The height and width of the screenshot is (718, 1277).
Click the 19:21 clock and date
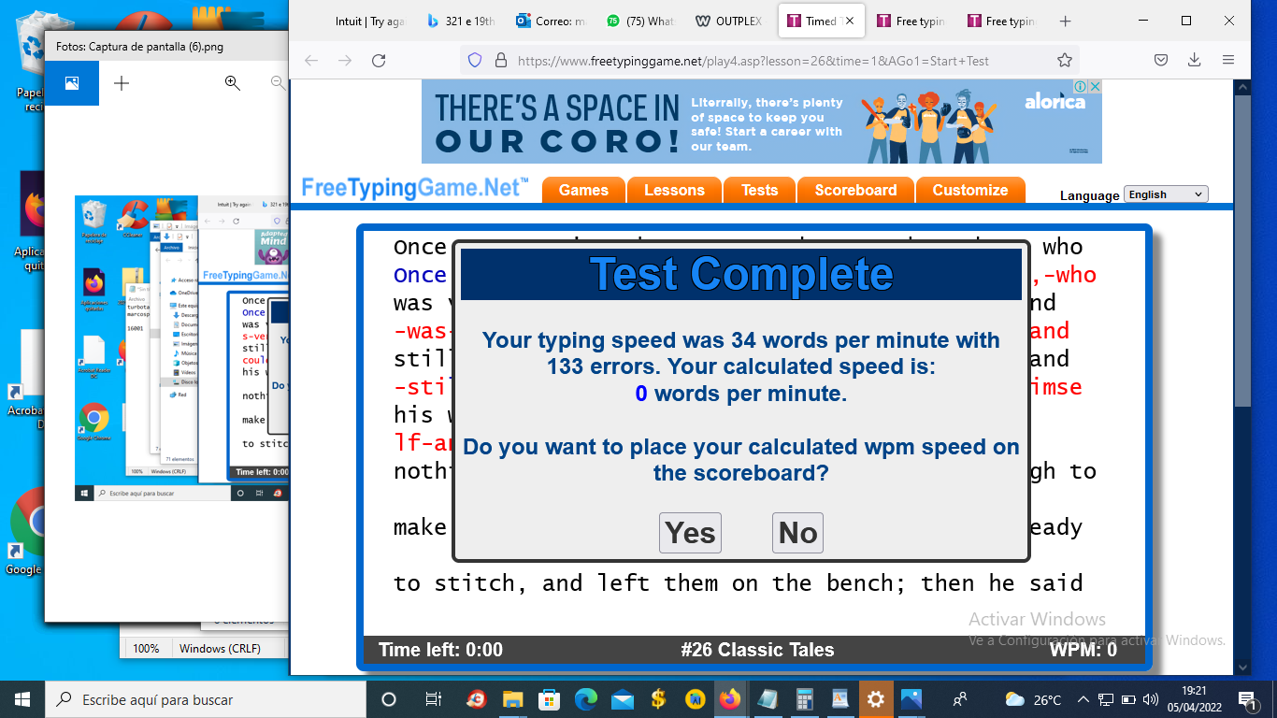click(x=1194, y=699)
